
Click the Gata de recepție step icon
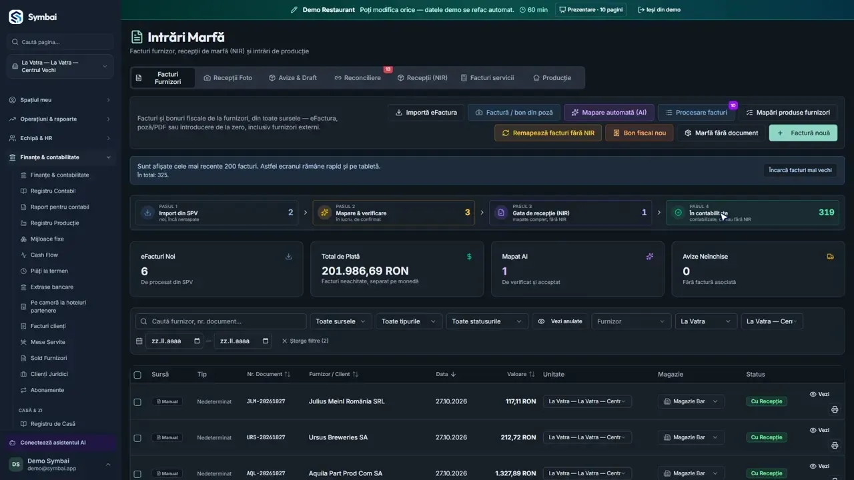tap(501, 213)
